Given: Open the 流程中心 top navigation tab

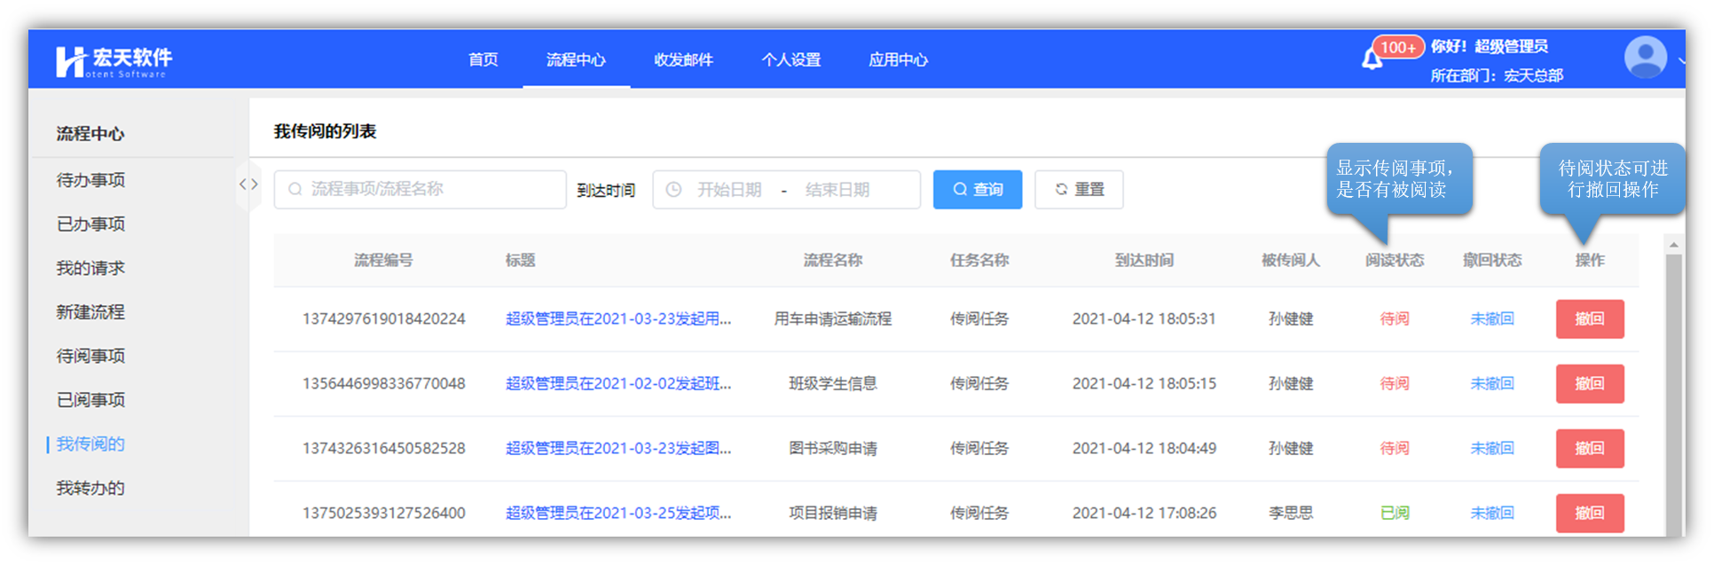Looking at the screenshot, I should [576, 60].
